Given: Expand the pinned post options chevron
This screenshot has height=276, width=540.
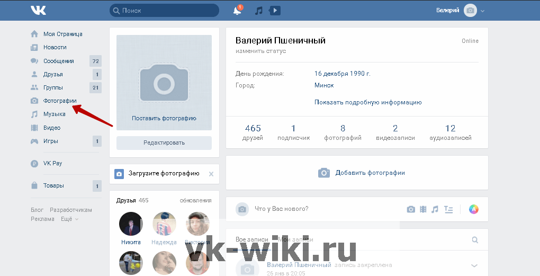Looking at the screenshot, I should [x=474, y=265].
